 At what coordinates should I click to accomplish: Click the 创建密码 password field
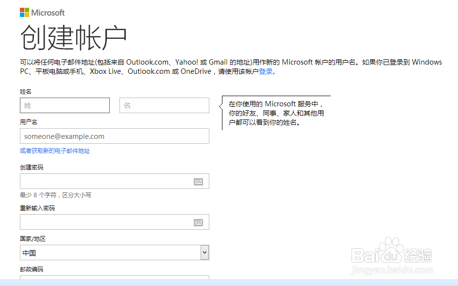coord(115,181)
